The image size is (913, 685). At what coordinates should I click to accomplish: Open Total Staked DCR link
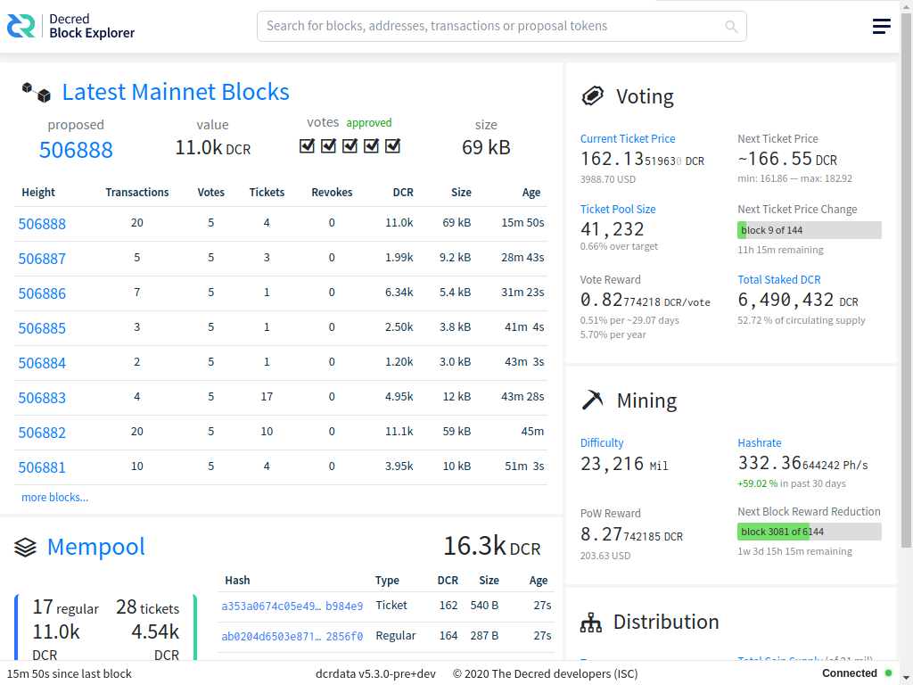tap(779, 279)
